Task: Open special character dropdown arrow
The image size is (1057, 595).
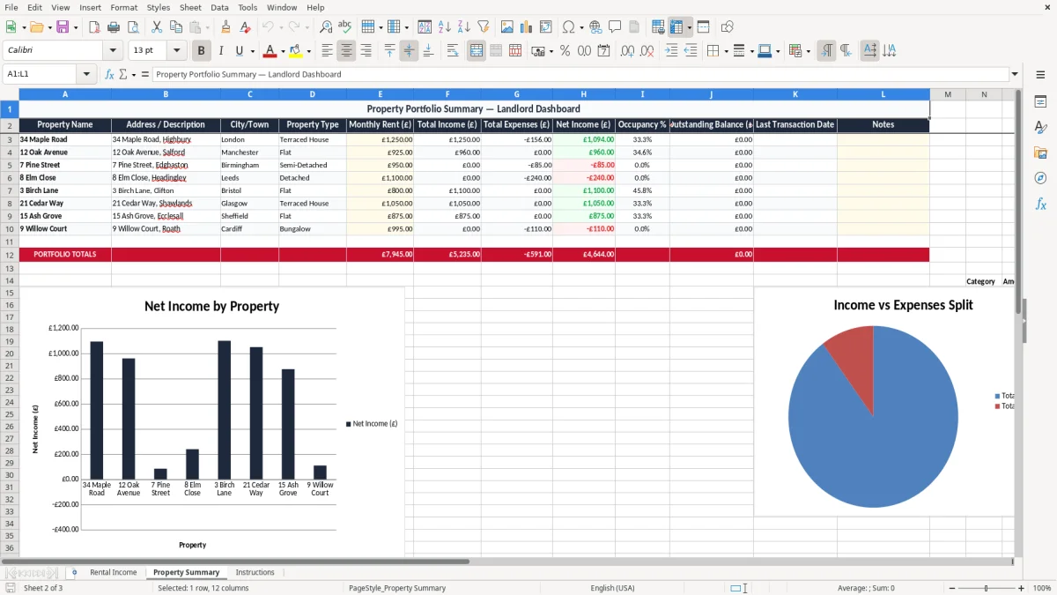Action: tap(581, 27)
